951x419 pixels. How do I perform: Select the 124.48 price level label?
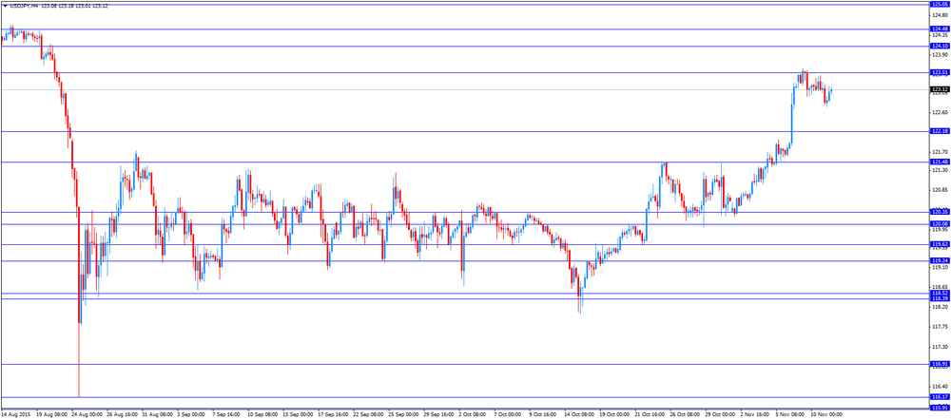[940, 29]
